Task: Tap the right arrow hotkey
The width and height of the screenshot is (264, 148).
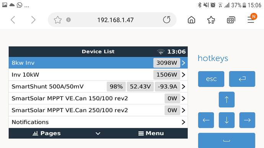Action: tap(247, 120)
